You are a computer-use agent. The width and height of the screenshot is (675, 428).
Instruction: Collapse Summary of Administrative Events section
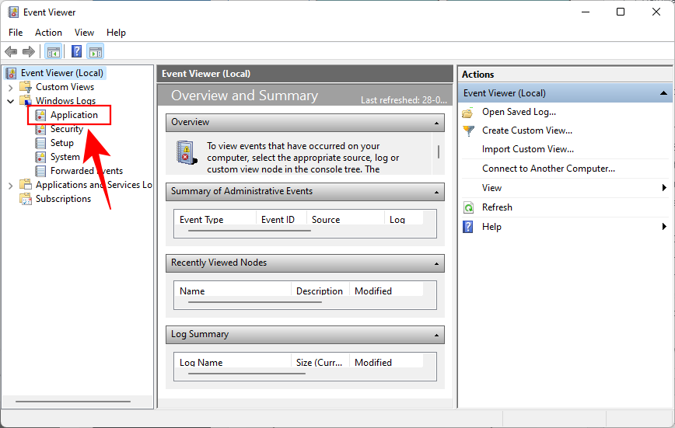click(437, 192)
